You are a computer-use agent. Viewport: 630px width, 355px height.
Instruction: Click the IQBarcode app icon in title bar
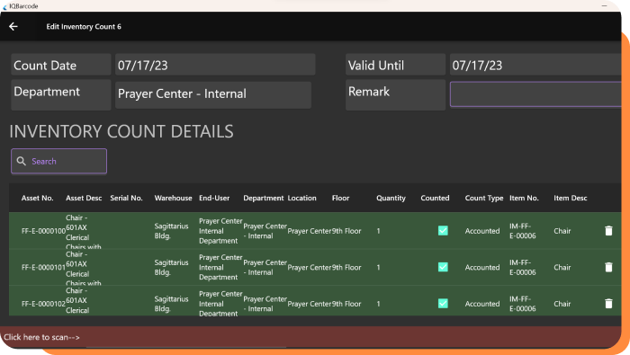pyautogui.click(x=4, y=6)
